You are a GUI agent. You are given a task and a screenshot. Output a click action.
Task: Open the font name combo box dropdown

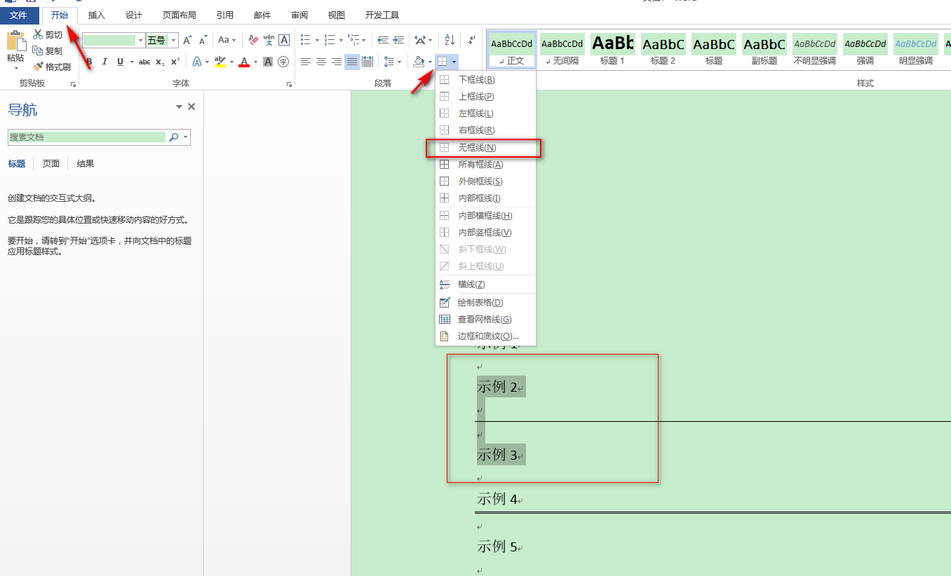pos(140,41)
